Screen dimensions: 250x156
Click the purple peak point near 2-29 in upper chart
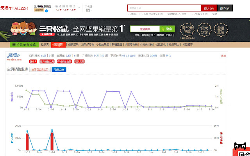click(131, 92)
